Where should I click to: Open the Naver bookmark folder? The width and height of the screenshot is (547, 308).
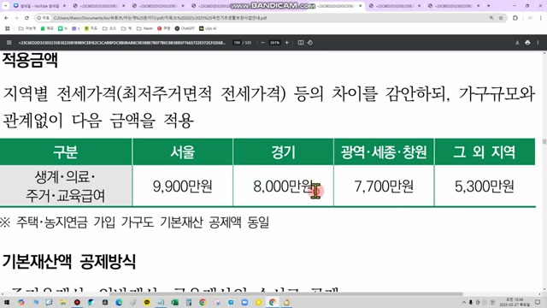click(144, 28)
